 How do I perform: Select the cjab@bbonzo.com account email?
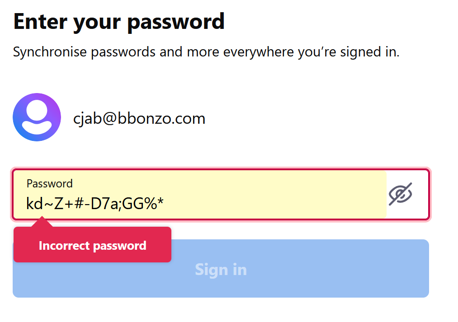tap(139, 118)
